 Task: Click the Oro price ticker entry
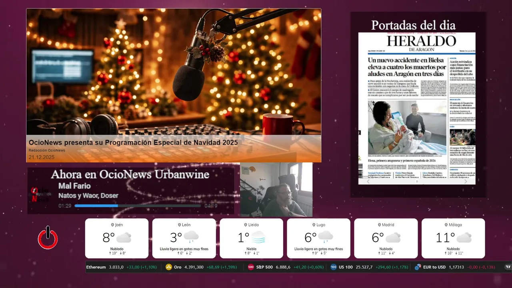[201, 267]
